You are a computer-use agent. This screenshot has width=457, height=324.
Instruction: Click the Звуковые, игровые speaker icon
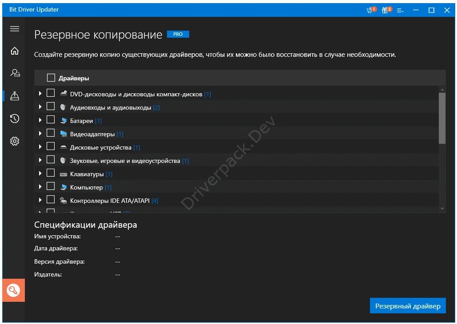pyautogui.click(x=63, y=160)
